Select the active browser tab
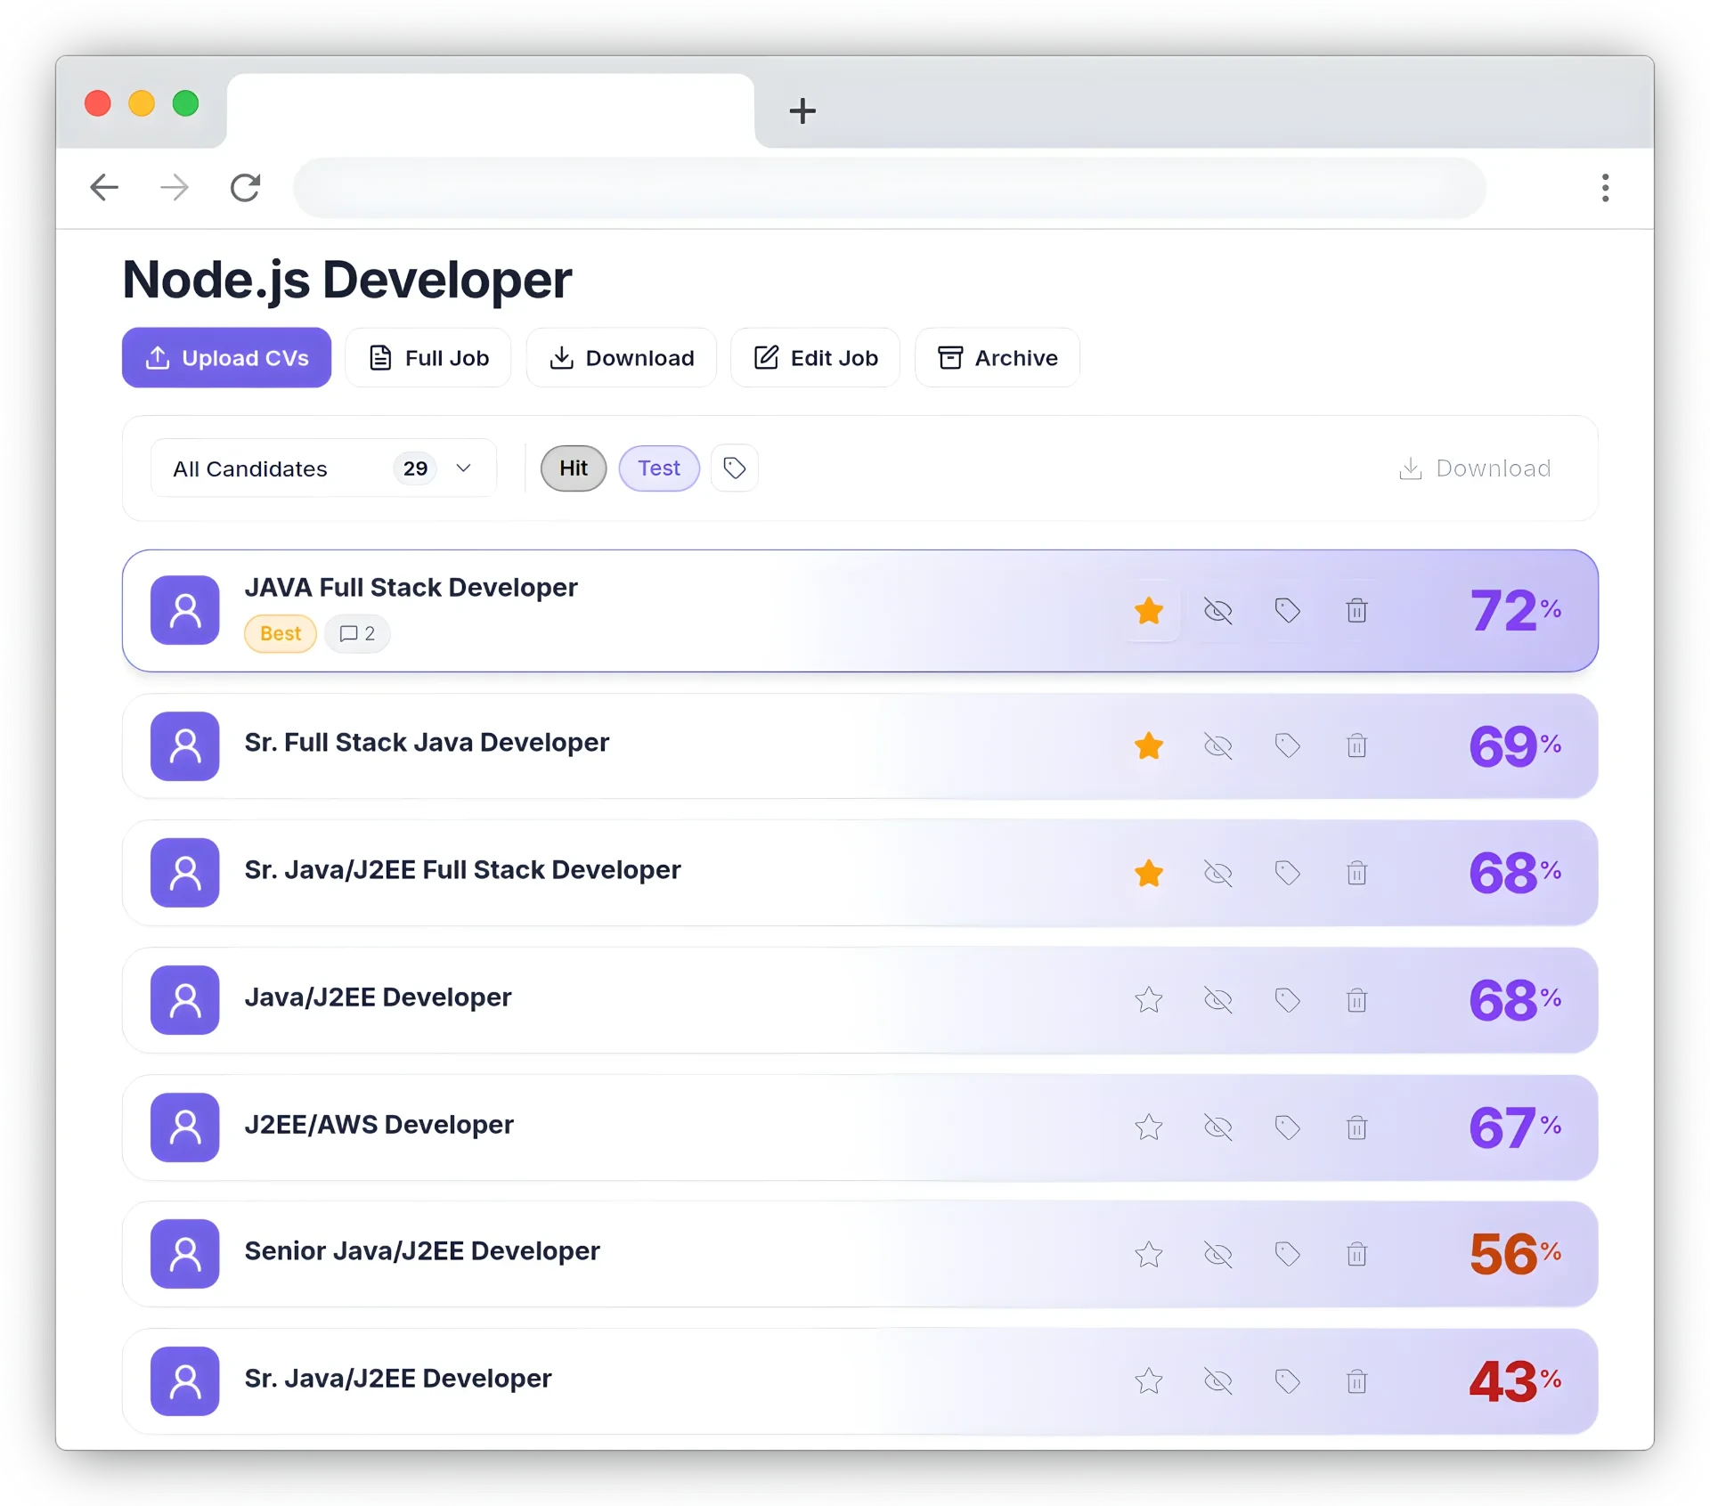 click(x=491, y=110)
